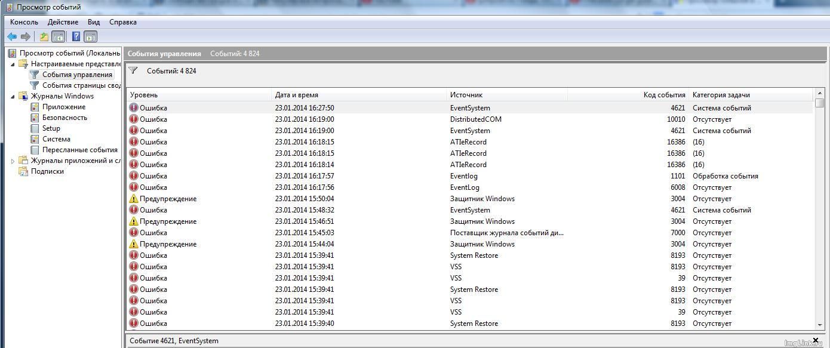Click the vertical scrollbar thumb of event list
The width and height of the screenshot is (830, 348).
point(819,103)
